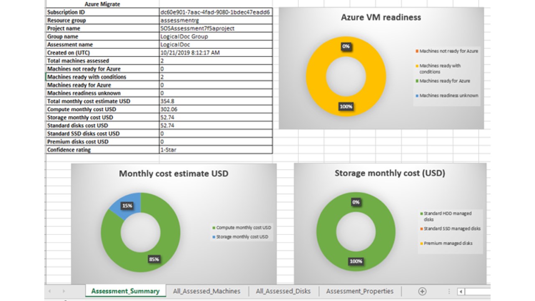Open the Assessment_Properties sheet tab

pyautogui.click(x=360, y=291)
